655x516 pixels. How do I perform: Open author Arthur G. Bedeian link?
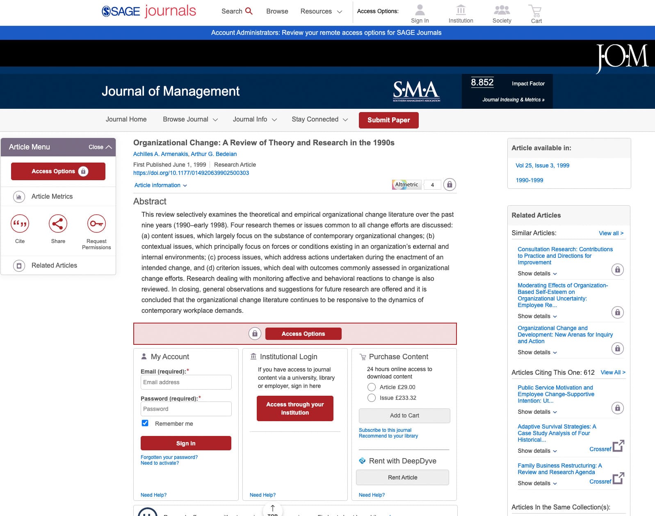pyautogui.click(x=214, y=154)
